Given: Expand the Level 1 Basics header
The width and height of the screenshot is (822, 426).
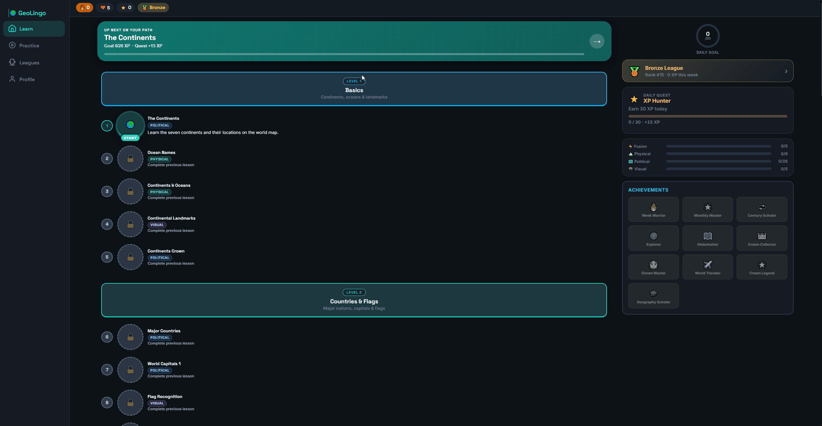Looking at the screenshot, I should [x=354, y=89].
